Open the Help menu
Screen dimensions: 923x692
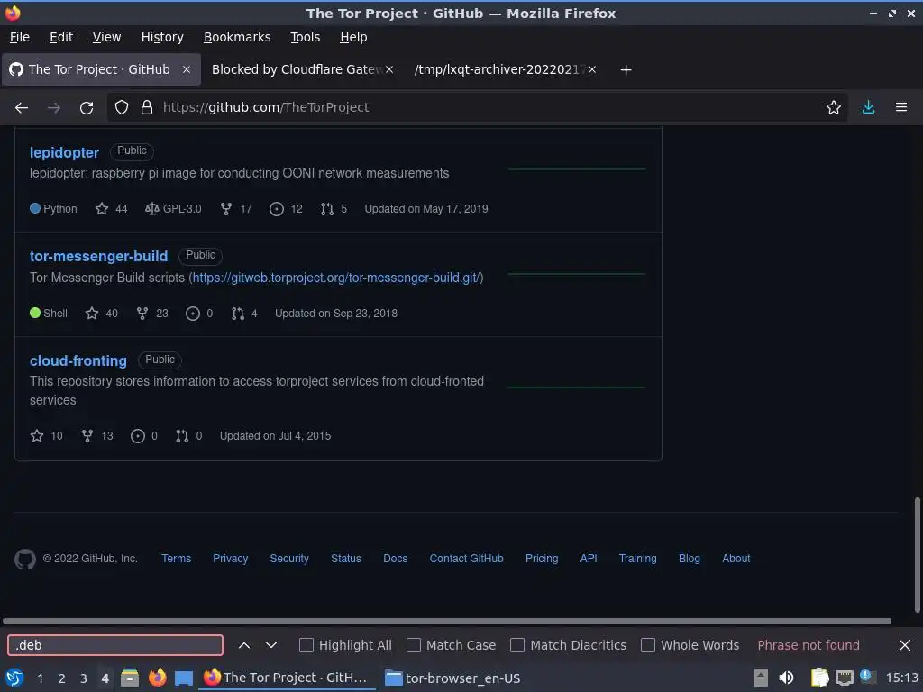(x=353, y=37)
